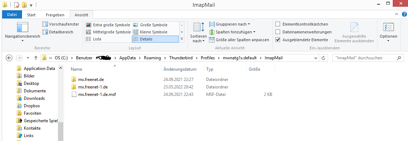Image resolution: width=408 pixels, height=141 pixels.
Task: Expand the Gruppieren nach dropdown
Action: [x=230, y=24]
